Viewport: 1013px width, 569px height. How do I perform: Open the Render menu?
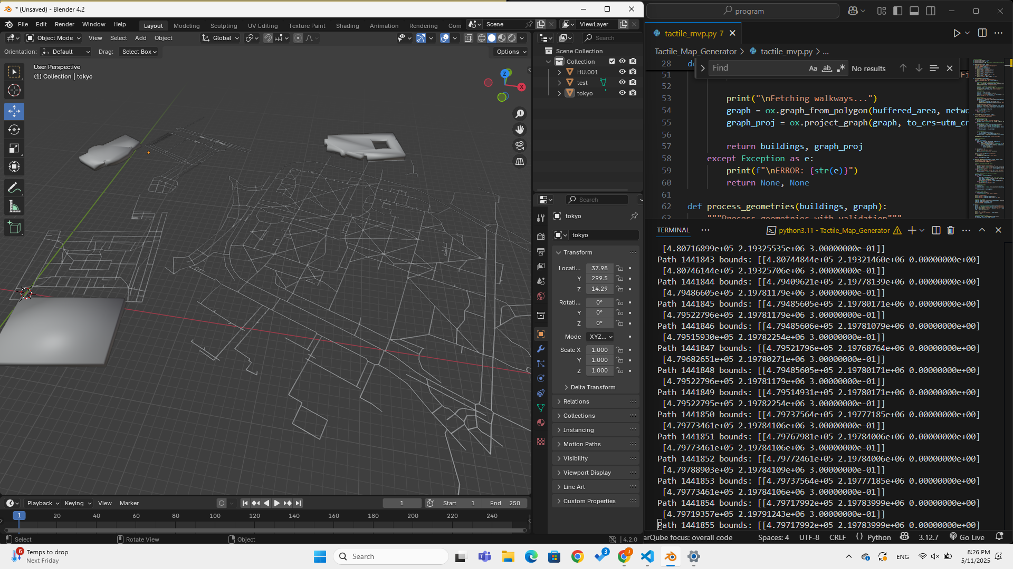[64, 24]
